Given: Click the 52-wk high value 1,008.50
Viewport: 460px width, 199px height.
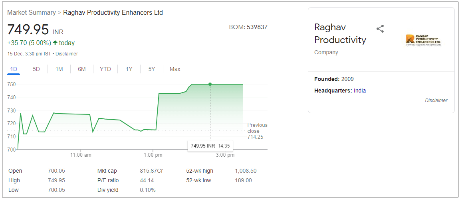Looking at the screenshot, I should (x=246, y=171).
